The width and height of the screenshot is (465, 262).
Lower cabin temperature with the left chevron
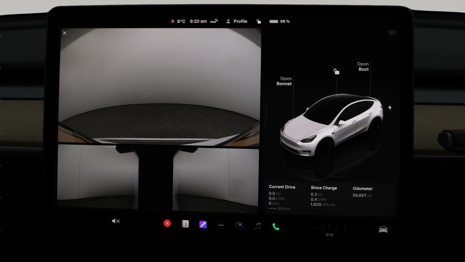tap(314, 228)
